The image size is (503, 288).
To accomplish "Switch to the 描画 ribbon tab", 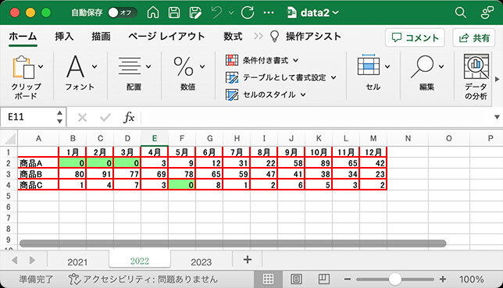I will [x=101, y=37].
